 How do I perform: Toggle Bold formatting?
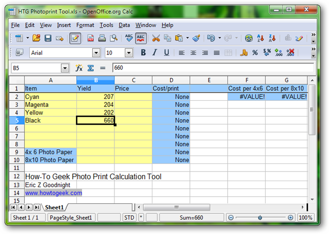[143, 52]
